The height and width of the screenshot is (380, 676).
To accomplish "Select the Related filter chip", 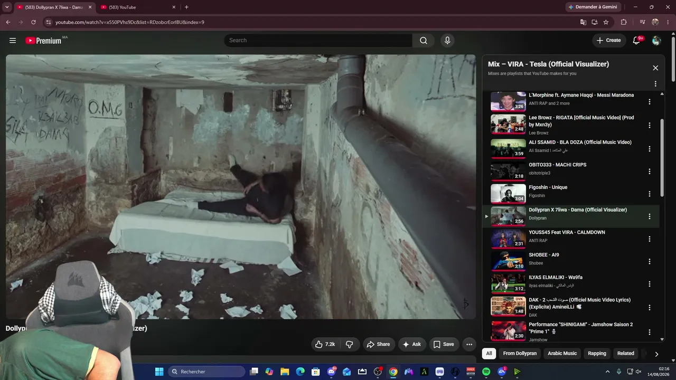I will pyautogui.click(x=626, y=354).
